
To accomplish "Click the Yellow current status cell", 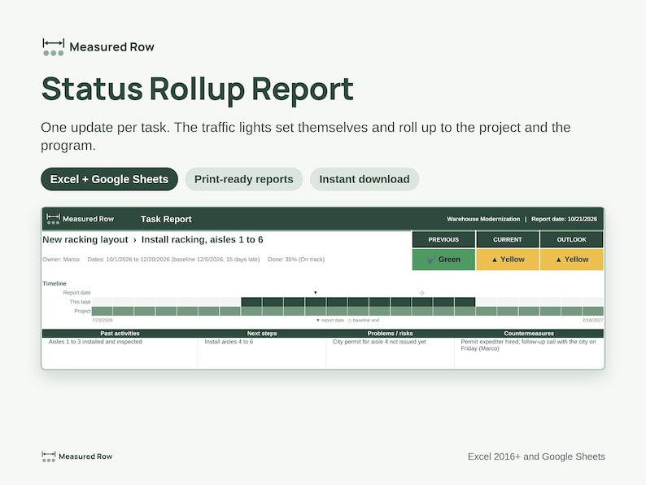I will click(508, 260).
